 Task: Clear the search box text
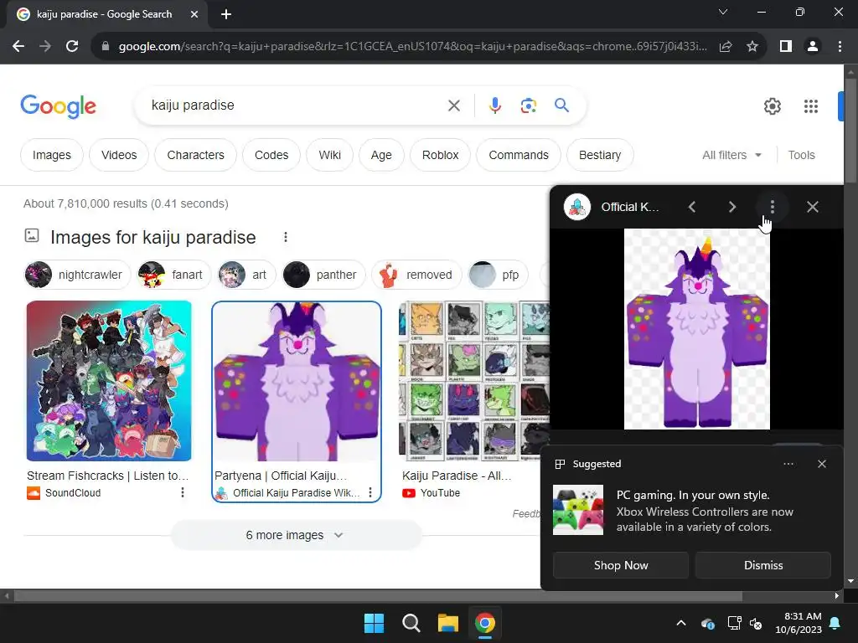click(x=453, y=105)
